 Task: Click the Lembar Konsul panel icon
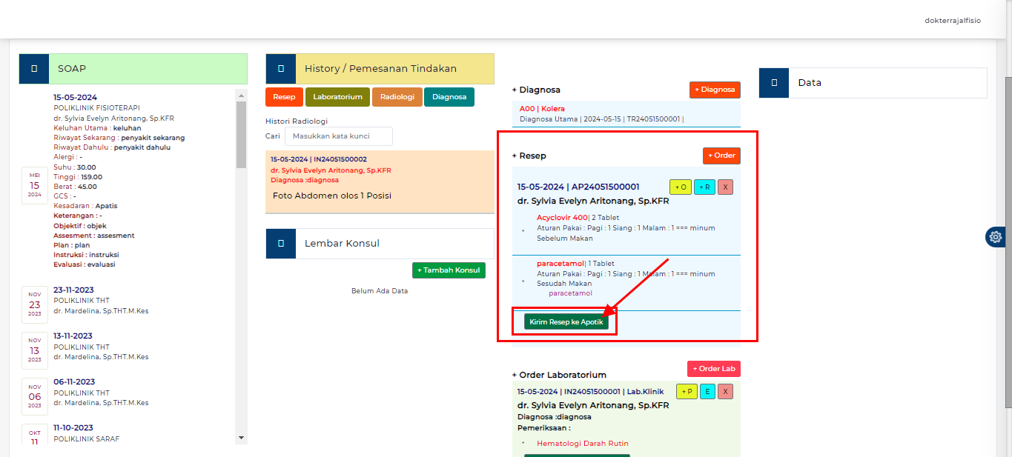281,243
